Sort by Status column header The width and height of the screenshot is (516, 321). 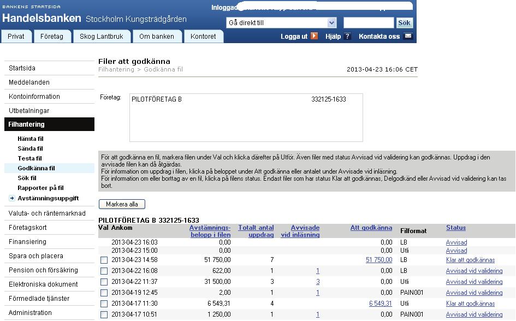(456, 228)
